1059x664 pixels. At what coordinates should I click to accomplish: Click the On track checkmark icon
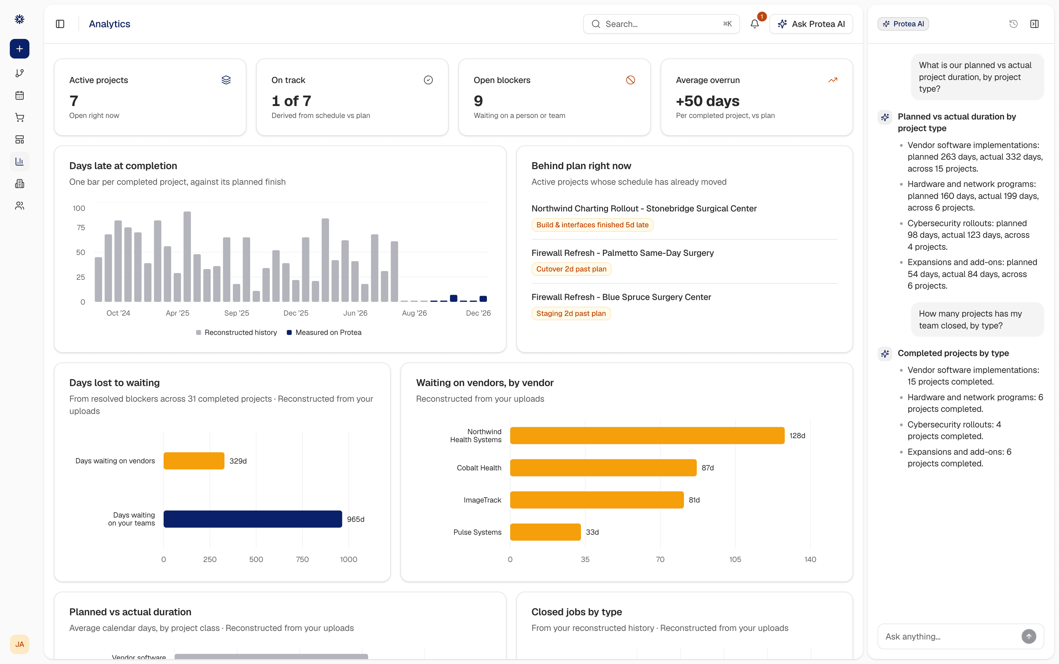coord(428,80)
